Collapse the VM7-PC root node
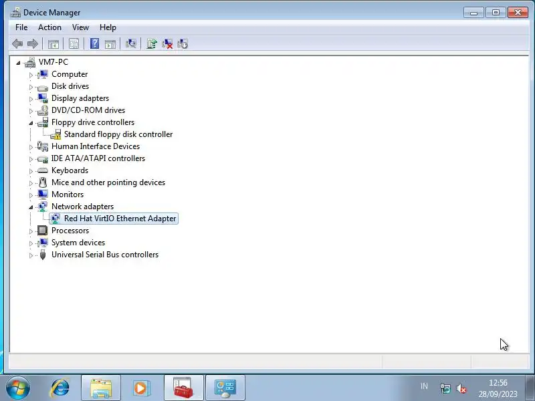 18,63
